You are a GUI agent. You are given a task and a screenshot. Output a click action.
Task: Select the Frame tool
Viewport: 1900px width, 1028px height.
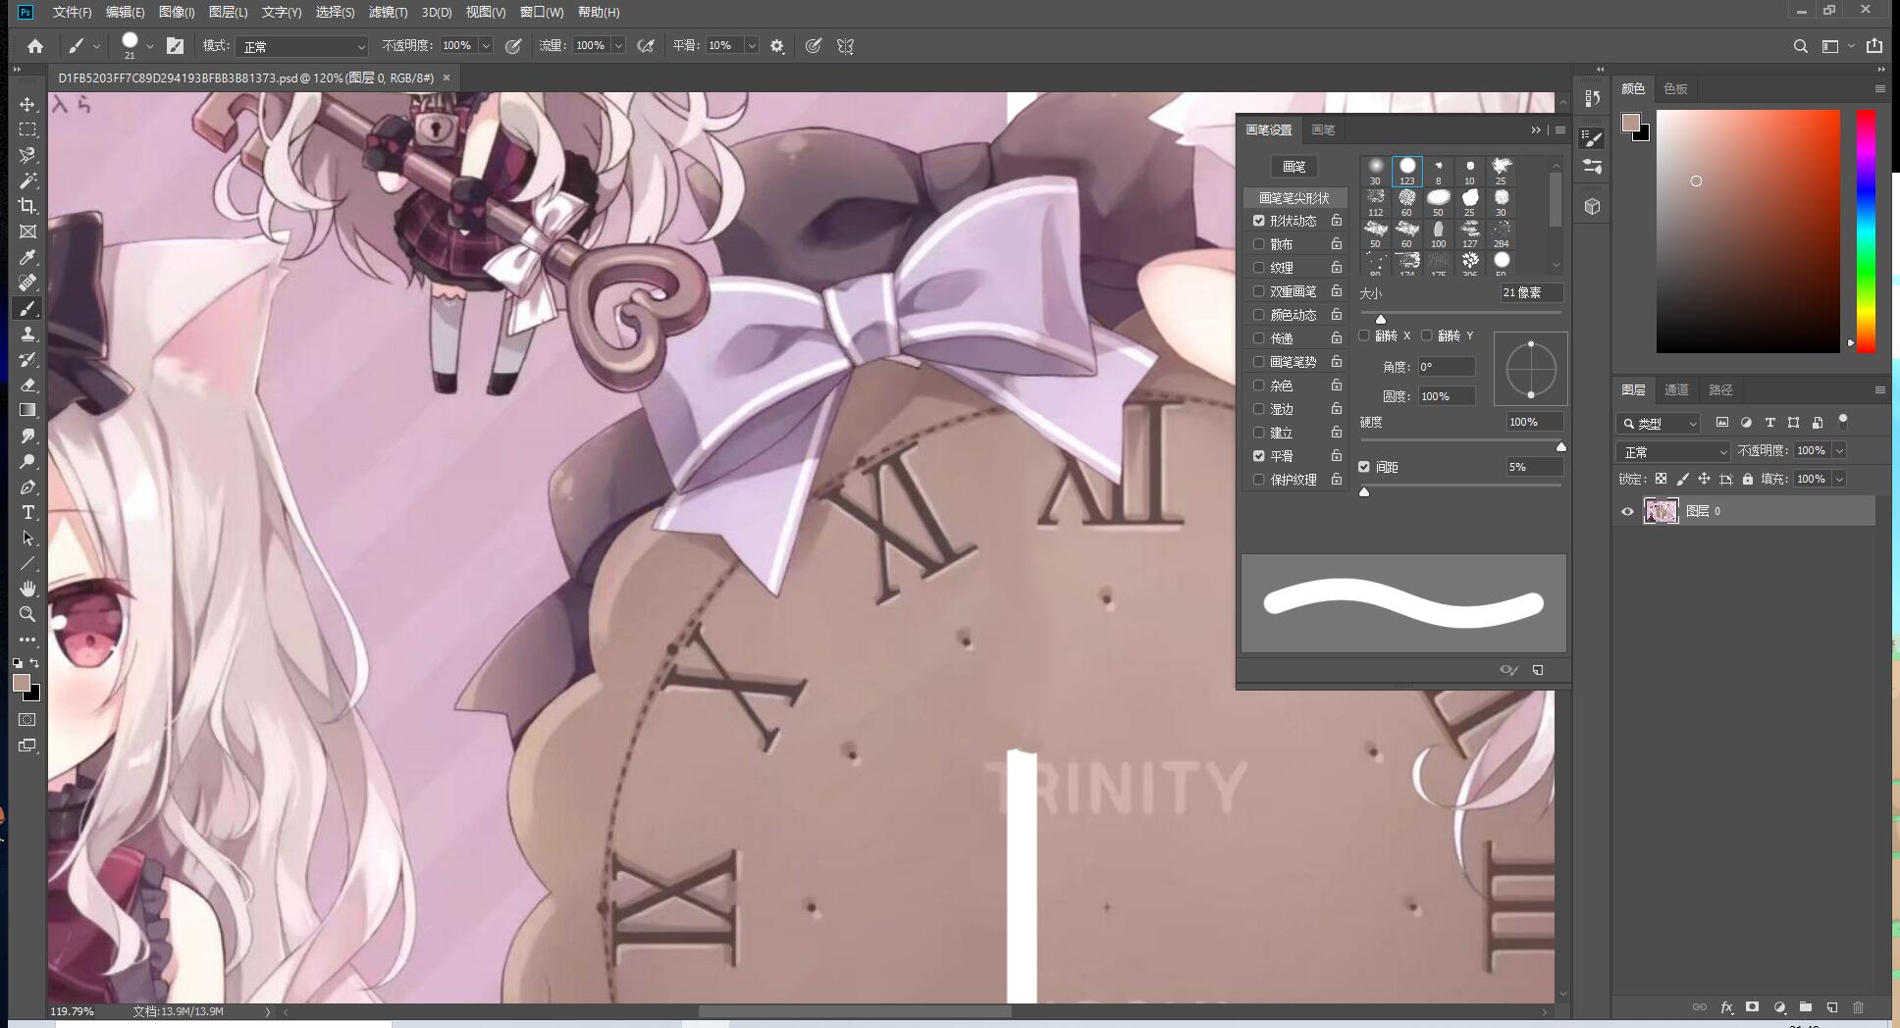[27, 231]
